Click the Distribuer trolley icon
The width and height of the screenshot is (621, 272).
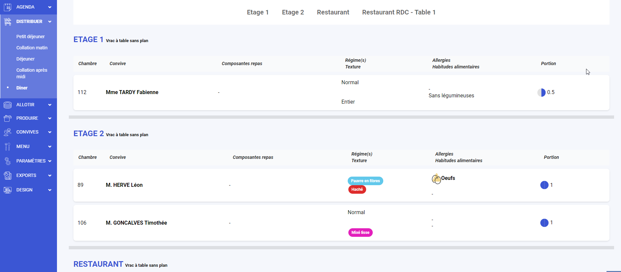pos(8,22)
